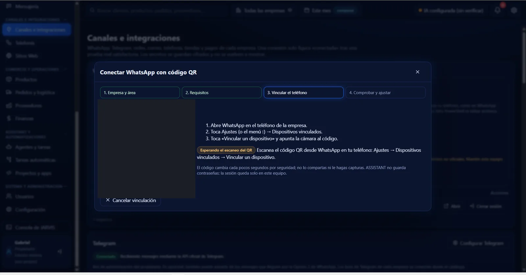Click Cancelar vinculación button
Image resolution: width=526 pixels, height=275 pixels.
coord(131,200)
